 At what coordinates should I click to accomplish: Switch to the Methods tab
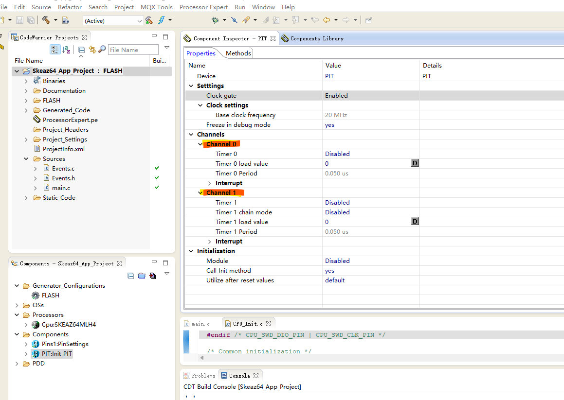tap(238, 53)
